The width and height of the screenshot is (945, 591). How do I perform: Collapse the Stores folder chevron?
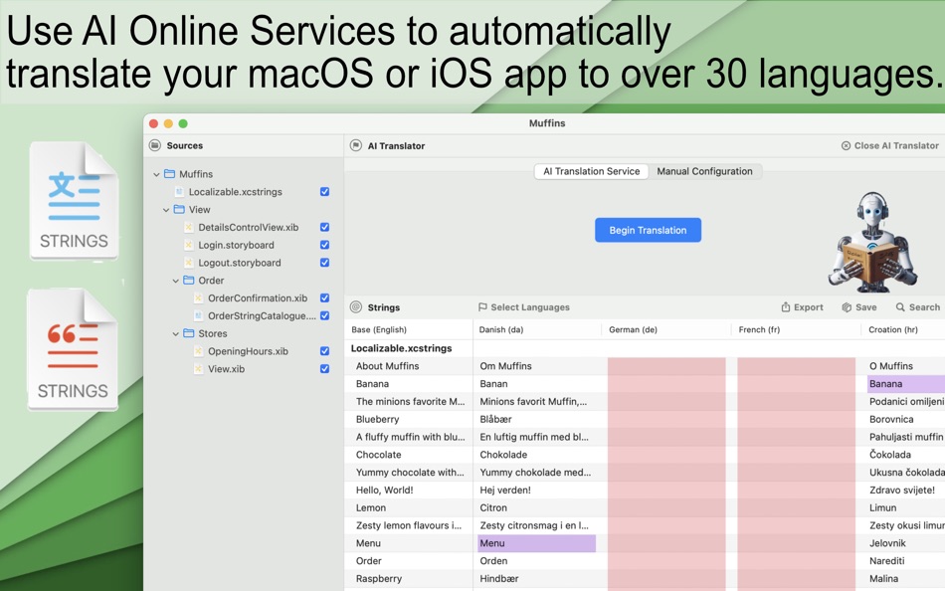coord(175,333)
